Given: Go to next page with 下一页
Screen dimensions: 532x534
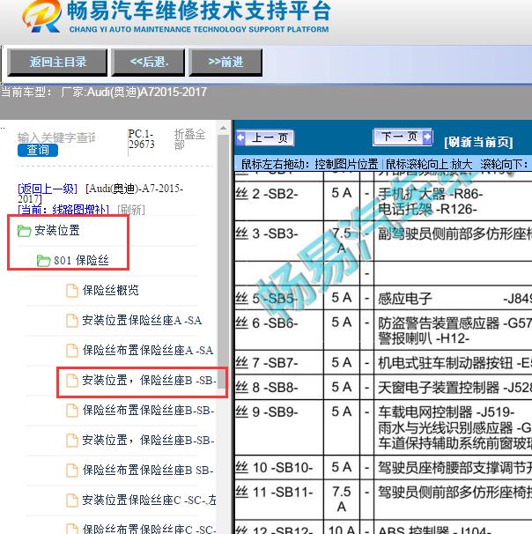Looking at the screenshot, I should (x=403, y=137).
